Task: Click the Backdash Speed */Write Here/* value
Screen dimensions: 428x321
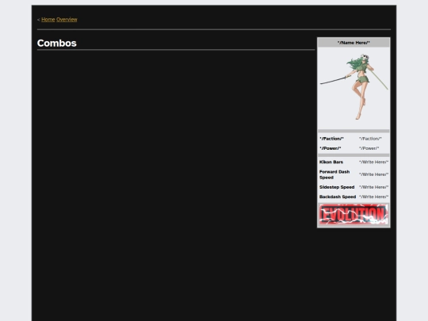Action: tap(373, 197)
